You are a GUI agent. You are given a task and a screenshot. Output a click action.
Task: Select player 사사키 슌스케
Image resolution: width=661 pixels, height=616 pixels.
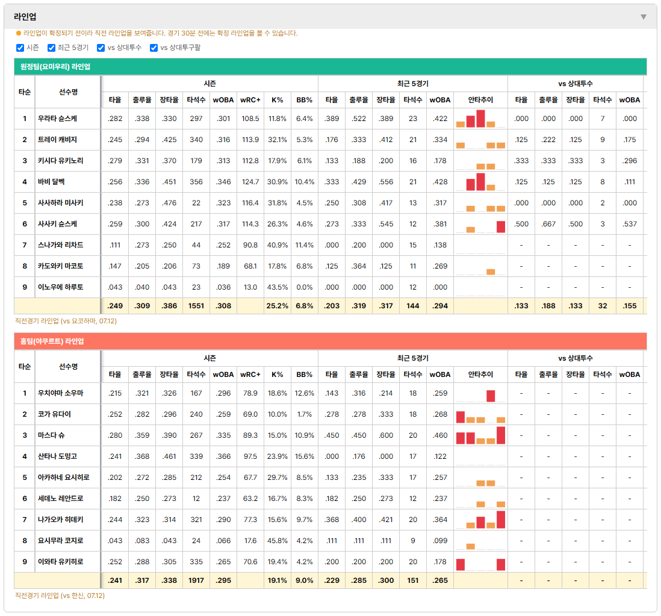(x=57, y=224)
